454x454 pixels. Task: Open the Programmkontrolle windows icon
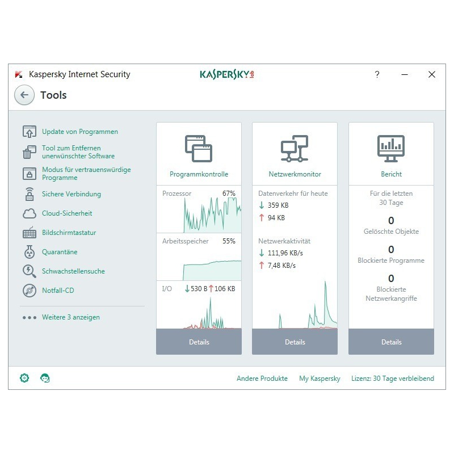(199, 149)
